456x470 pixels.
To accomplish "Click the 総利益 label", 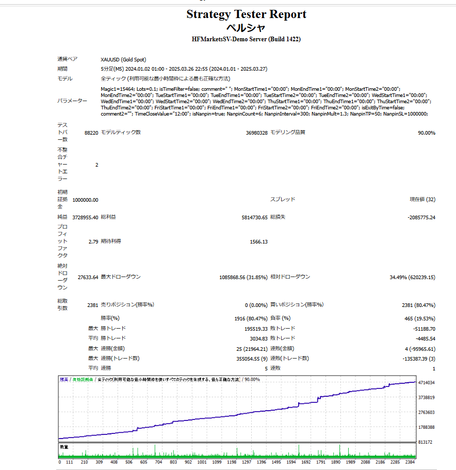I will (108, 217).
